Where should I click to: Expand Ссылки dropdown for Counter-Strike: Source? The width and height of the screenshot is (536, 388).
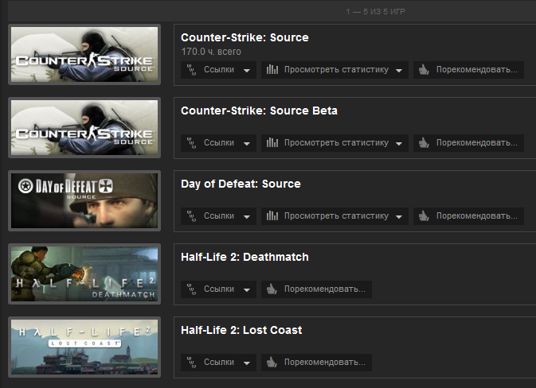coord(218,70)
